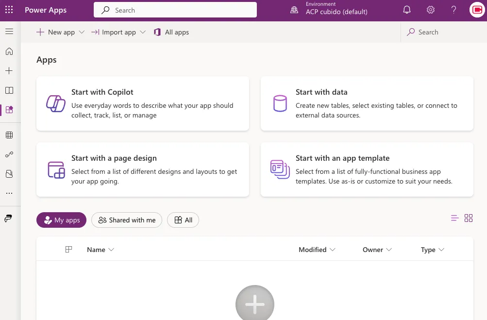The image size is (487, 320).
Task: Open notifications bell
Action: click(x=406, y=10)
